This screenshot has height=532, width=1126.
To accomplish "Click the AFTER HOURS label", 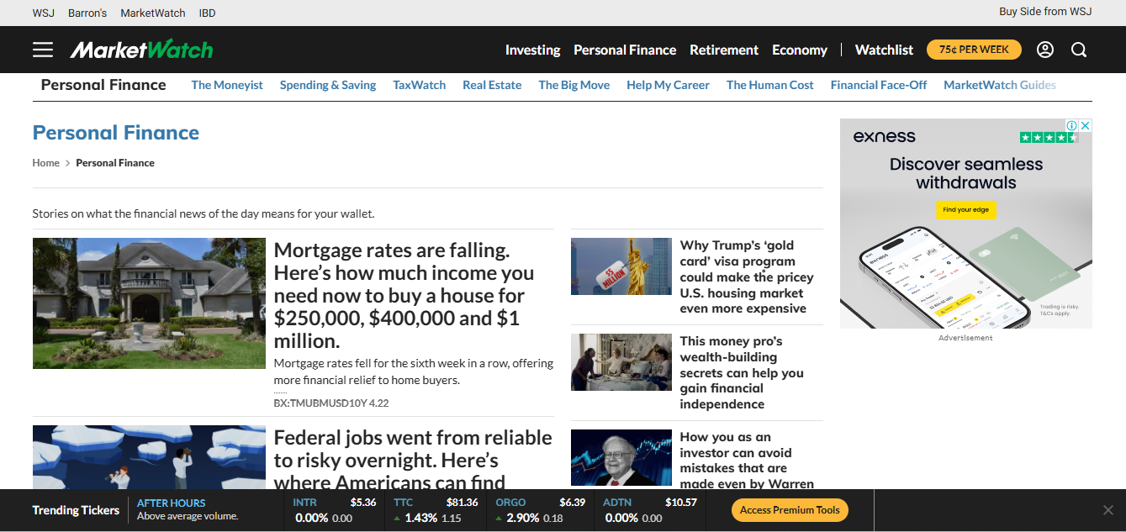I will (x=172, y=503).
